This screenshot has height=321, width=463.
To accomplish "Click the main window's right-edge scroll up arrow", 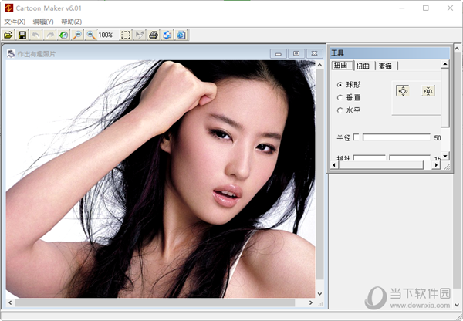I will coord(457,48).
